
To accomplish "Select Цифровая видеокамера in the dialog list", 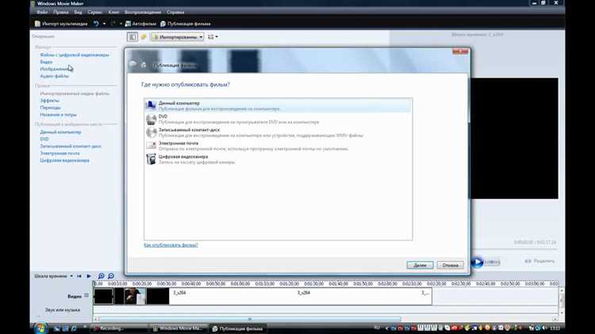I will coord(278,159).
